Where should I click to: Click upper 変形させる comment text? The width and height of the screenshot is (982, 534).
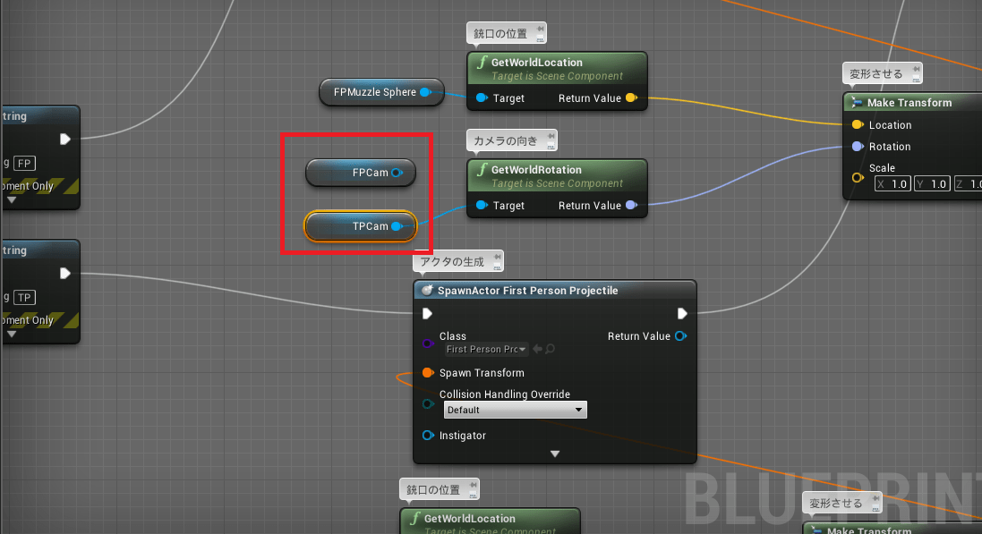(876, 74)
